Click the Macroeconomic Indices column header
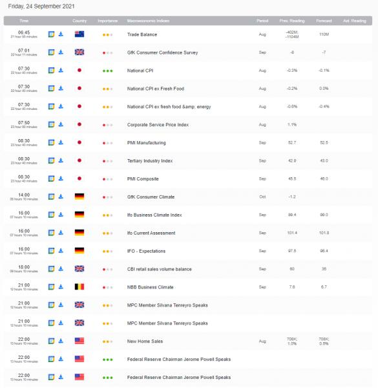Screen dimensions: 378x388 coord(148,21)
